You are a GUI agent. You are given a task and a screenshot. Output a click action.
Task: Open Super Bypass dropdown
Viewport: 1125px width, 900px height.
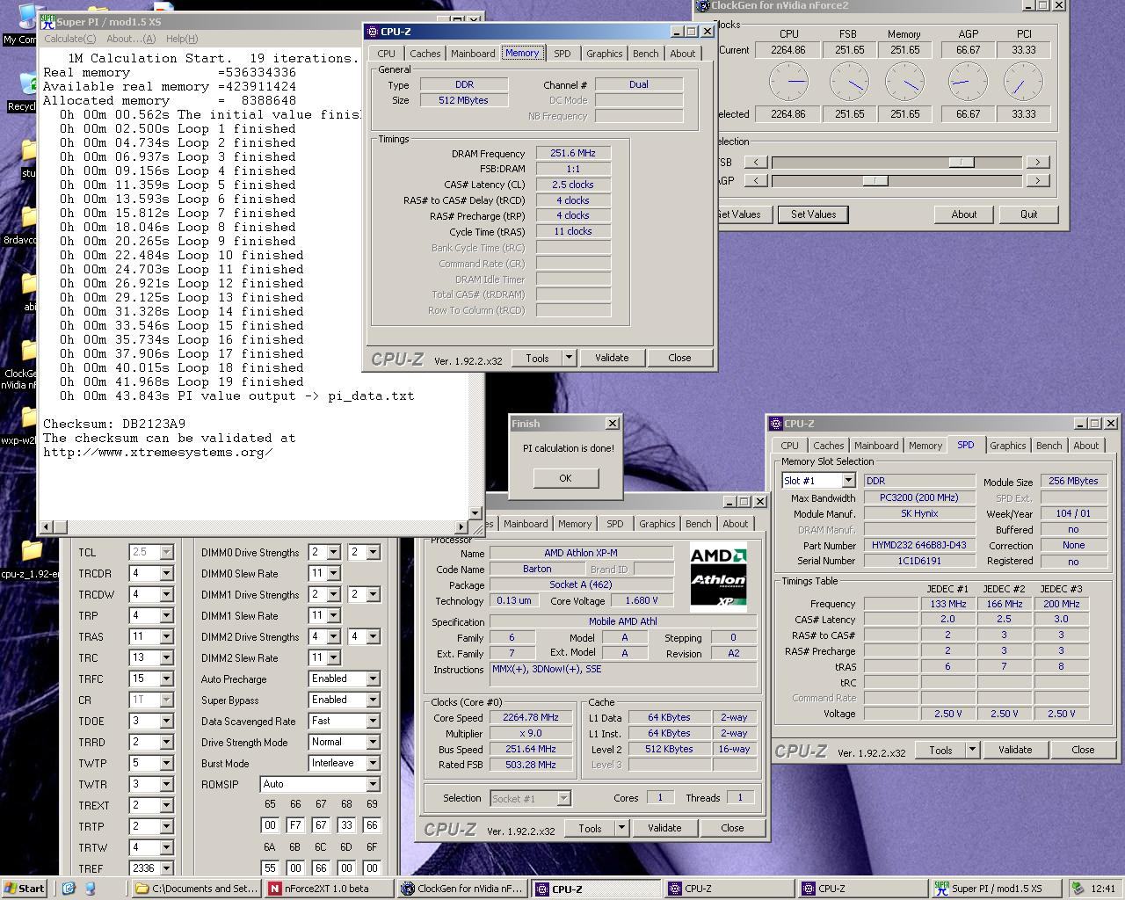click(373, 700)
